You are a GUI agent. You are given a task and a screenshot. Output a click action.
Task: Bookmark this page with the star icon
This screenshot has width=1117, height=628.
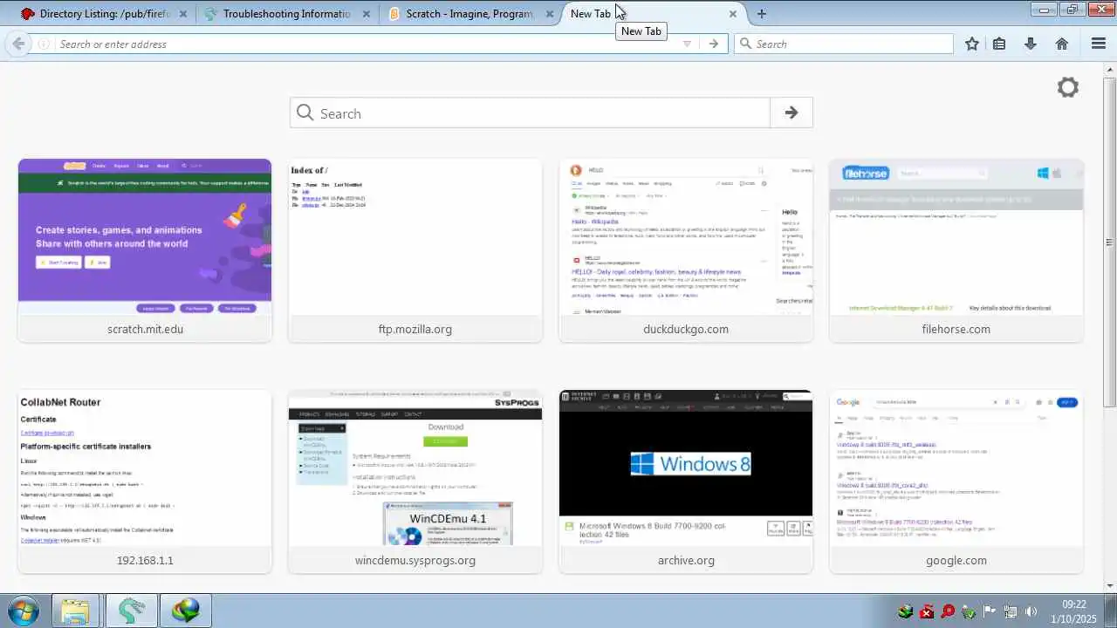coord(972,44)
